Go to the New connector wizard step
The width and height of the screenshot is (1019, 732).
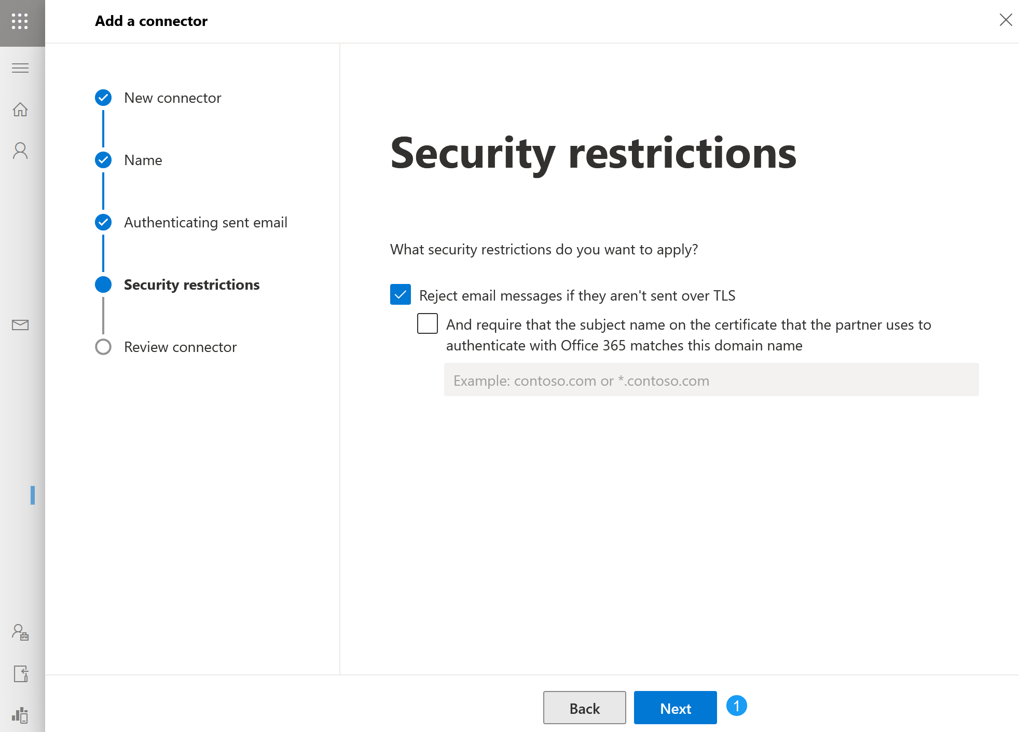(x=172, y=98)
